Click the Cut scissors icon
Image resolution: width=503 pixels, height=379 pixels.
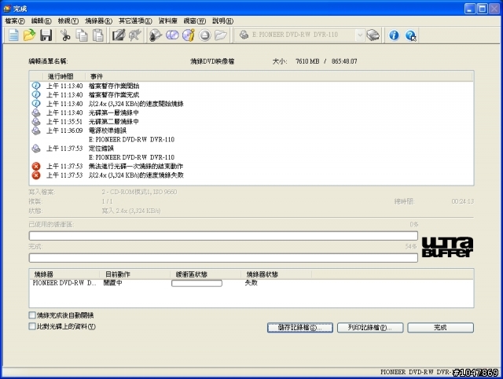point(65,35)
